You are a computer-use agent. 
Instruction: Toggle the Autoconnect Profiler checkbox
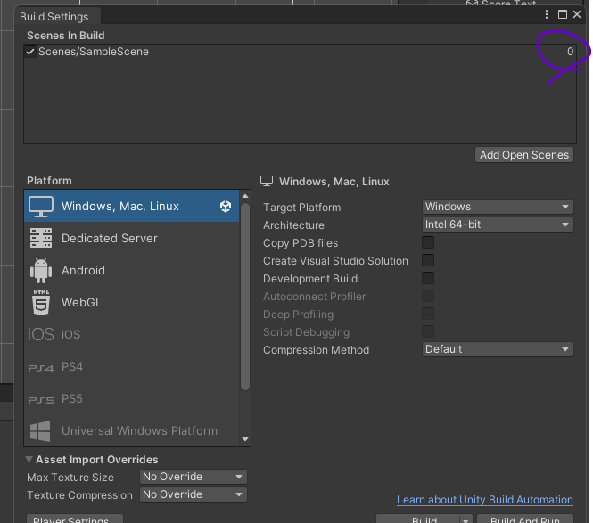coord(428,296)
